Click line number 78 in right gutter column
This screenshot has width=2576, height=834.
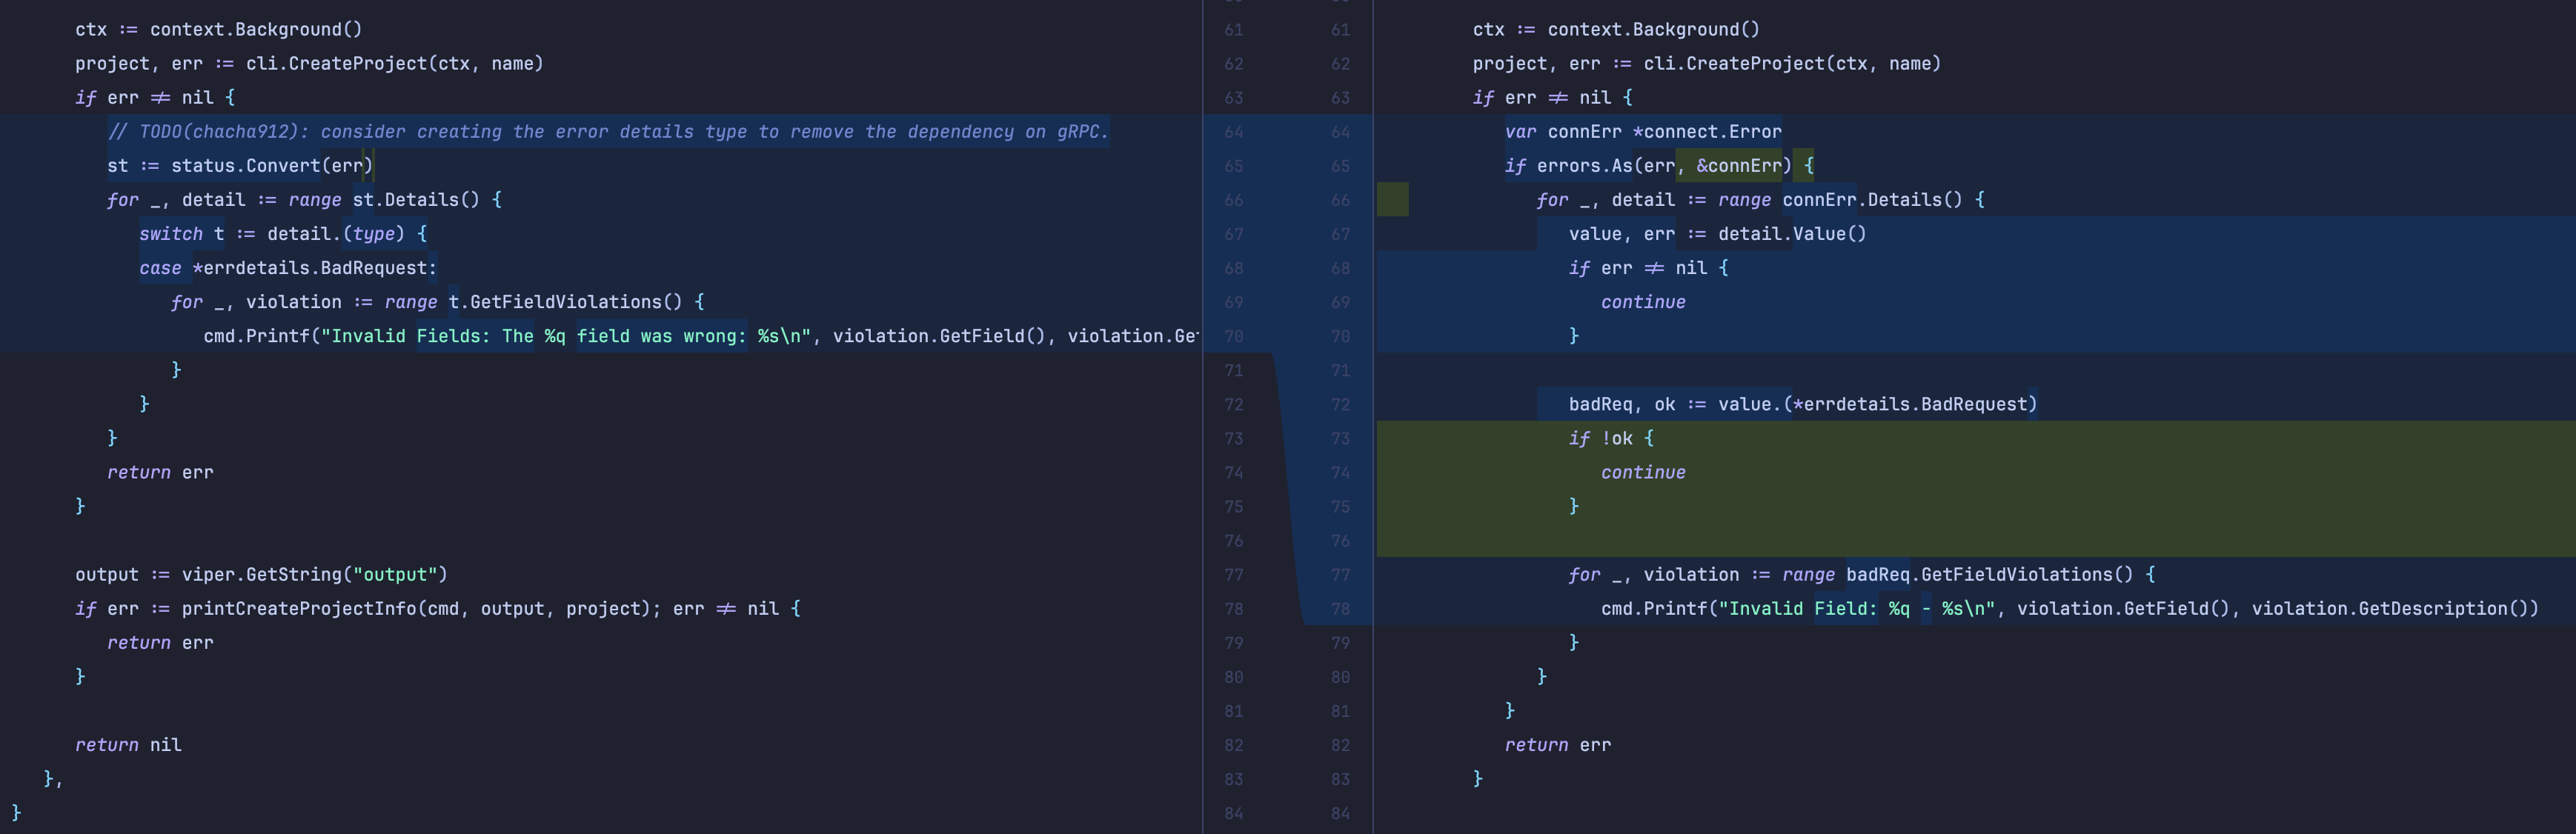pyautogui.click(x=1340, y=609)
